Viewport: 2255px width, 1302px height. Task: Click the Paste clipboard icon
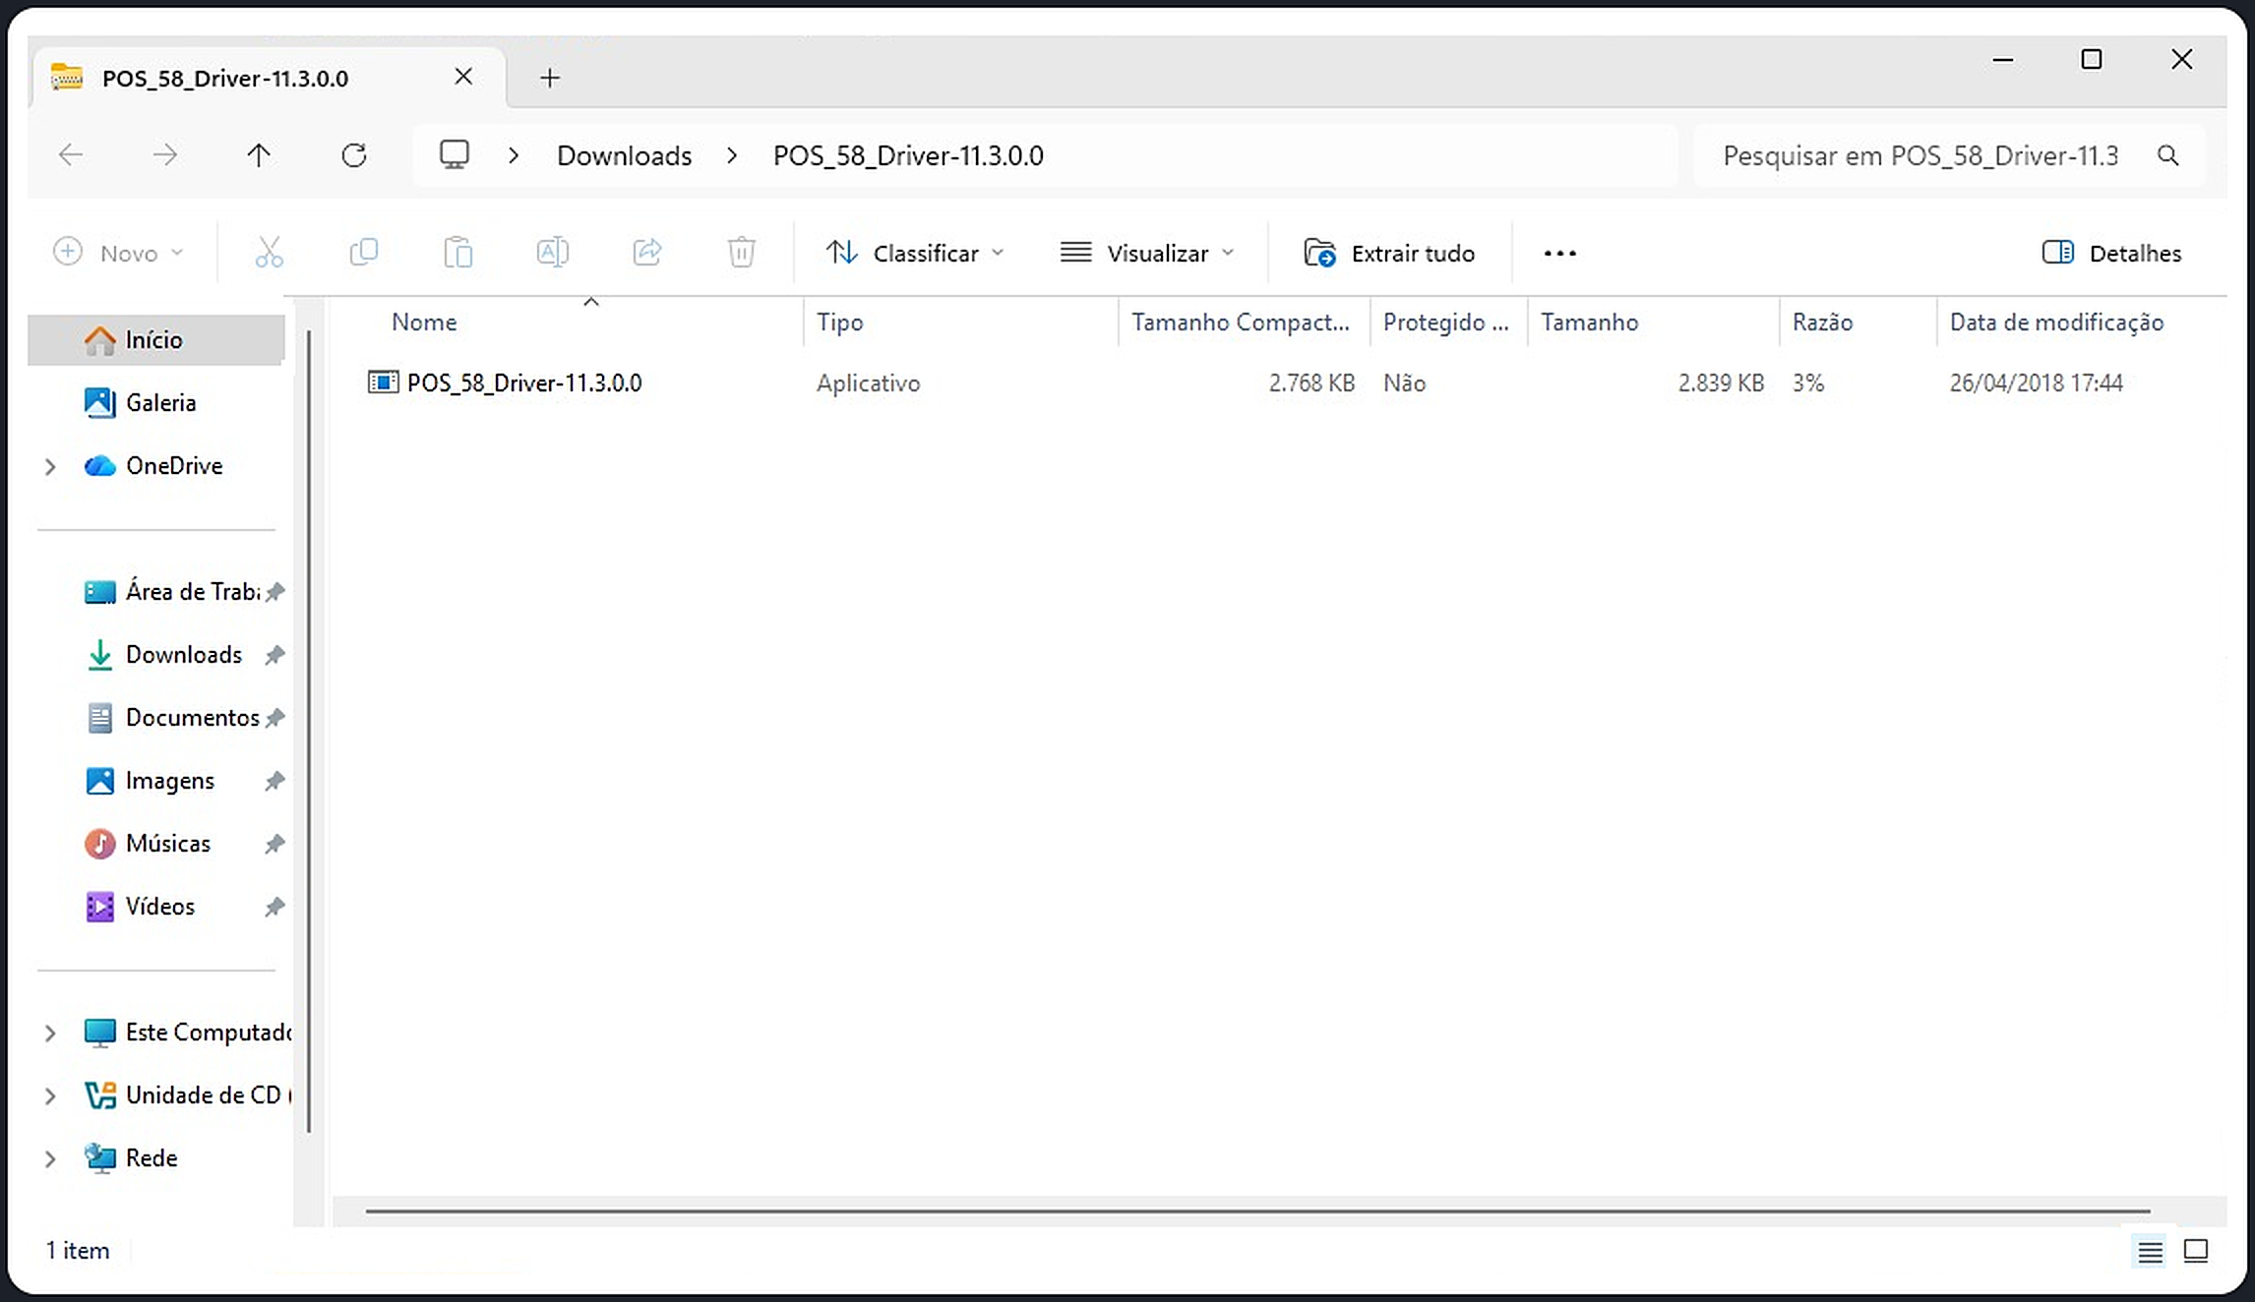coord(457,253)
